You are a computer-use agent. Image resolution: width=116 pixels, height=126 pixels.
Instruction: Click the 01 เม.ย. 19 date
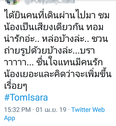click(51, 110)
